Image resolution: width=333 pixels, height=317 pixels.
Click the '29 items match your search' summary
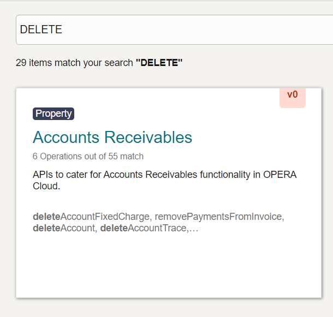click(74, 63)
